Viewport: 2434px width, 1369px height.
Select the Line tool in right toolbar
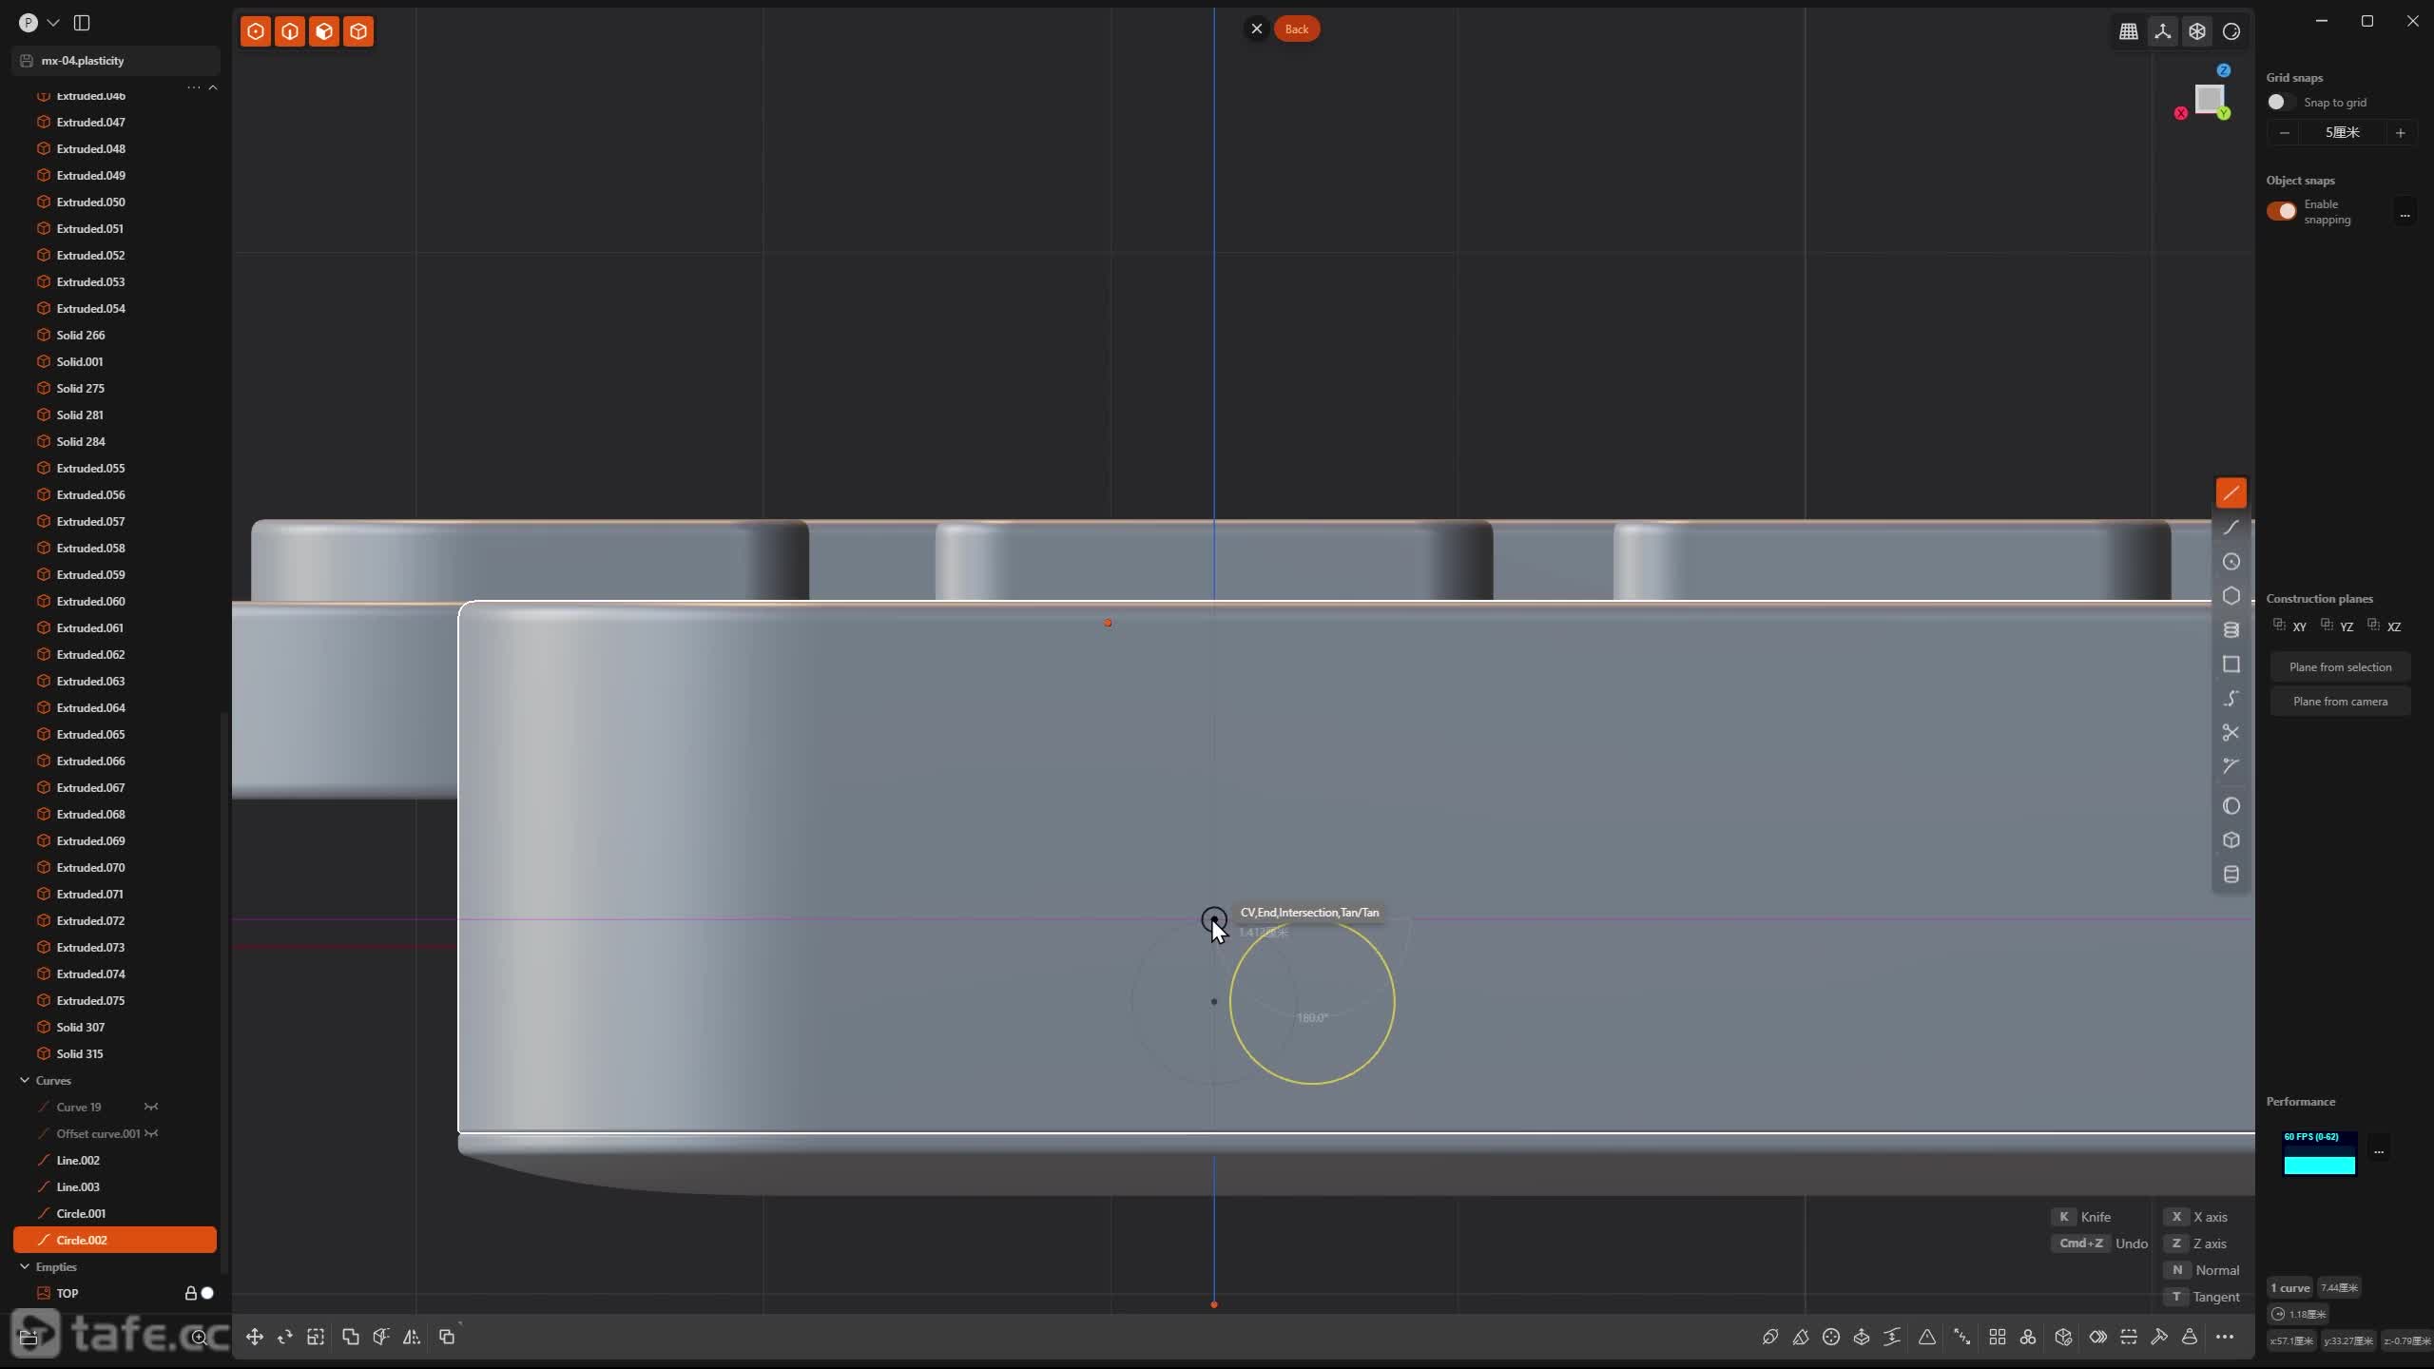[x=2231, y=492]
